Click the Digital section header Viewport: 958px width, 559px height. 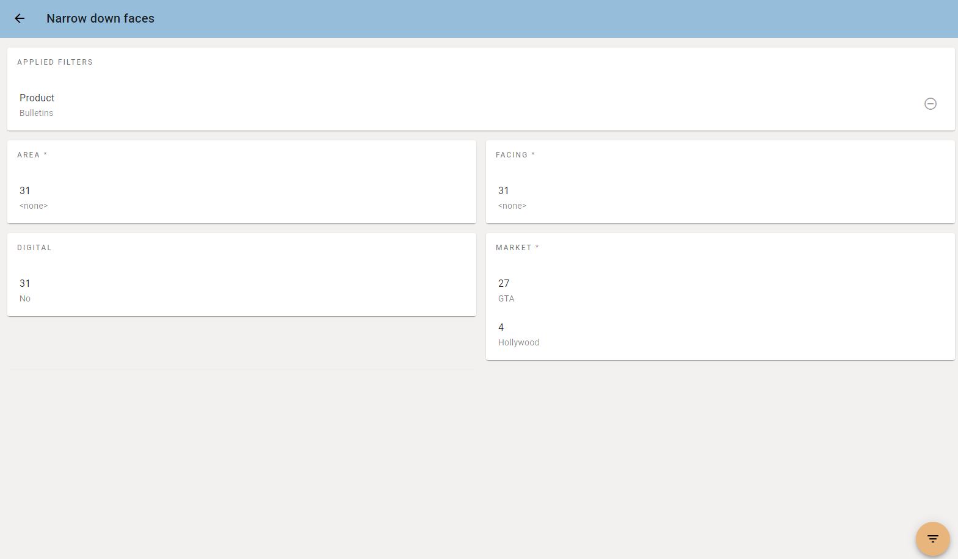pyautogui.click(x=34, y=248)
